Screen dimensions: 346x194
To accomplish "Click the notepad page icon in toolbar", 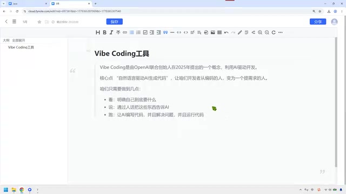I will coord(247,32).
